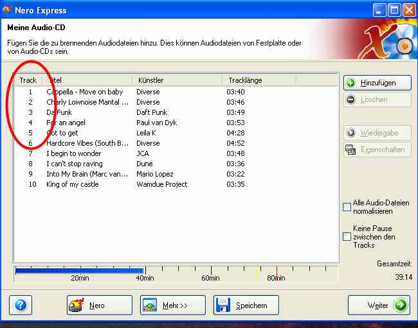Click the Wiedergabe play icon

tap(351, 133)
